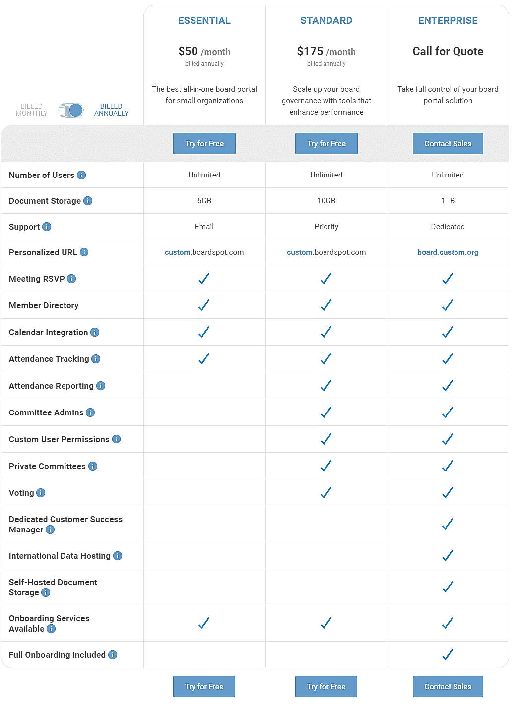The image size is (520, 707).
Task: Click Try for Free under Essential
Action: 204,143
